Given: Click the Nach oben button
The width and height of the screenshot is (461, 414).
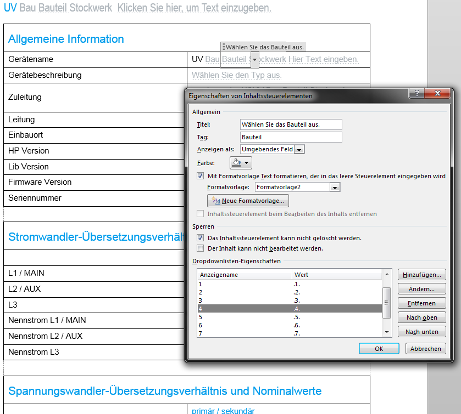Looking at the screenshot, I should click(x=421, y=317).
